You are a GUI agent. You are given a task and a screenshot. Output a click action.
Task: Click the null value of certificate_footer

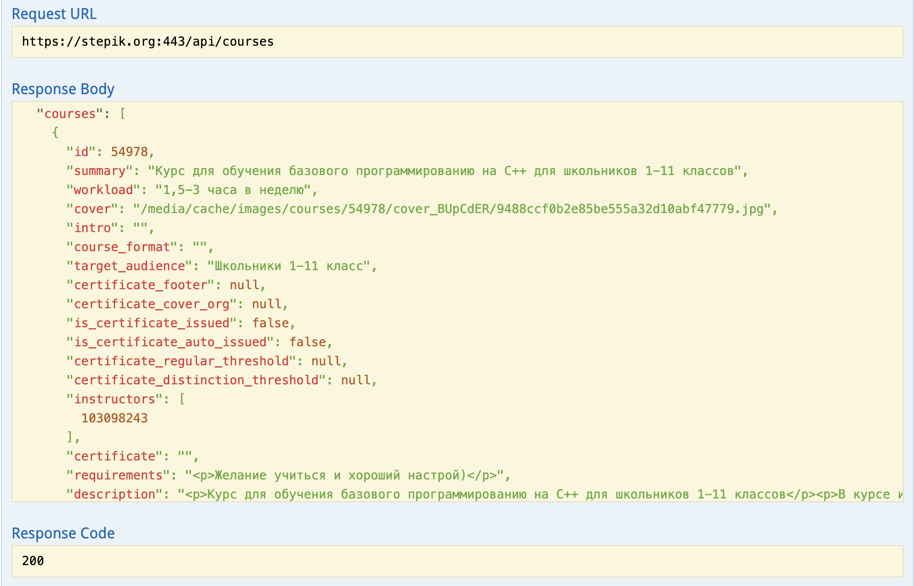pyautogui.click(x=244, y=285)
